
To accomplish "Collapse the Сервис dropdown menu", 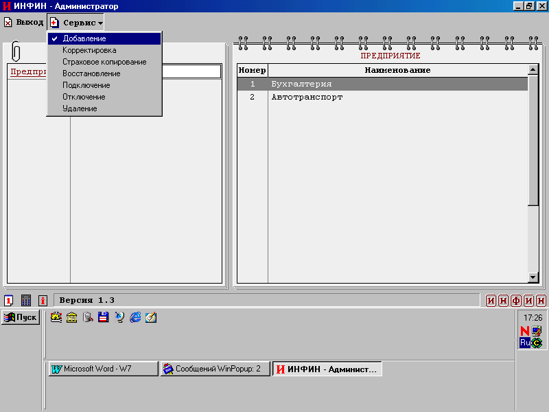I will tap(76, 23).
